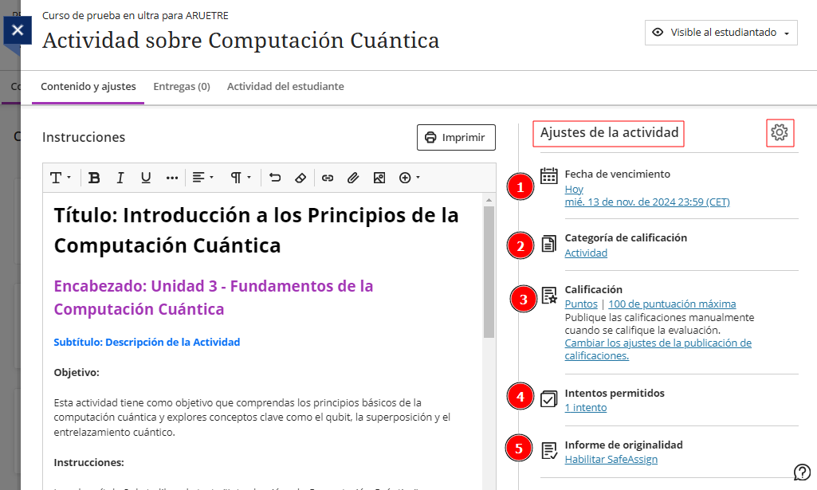Expand the text alignment dropdown
Viewport: 817px width, 490px height.
coord(203,178)
